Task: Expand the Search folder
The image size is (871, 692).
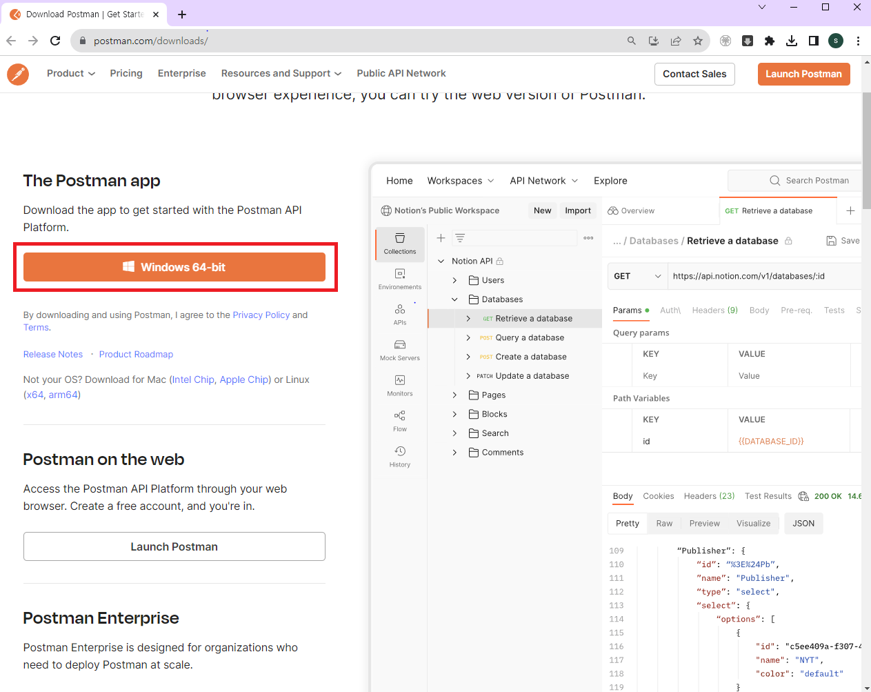Action: pyautogui.click(x=454, y=433)
